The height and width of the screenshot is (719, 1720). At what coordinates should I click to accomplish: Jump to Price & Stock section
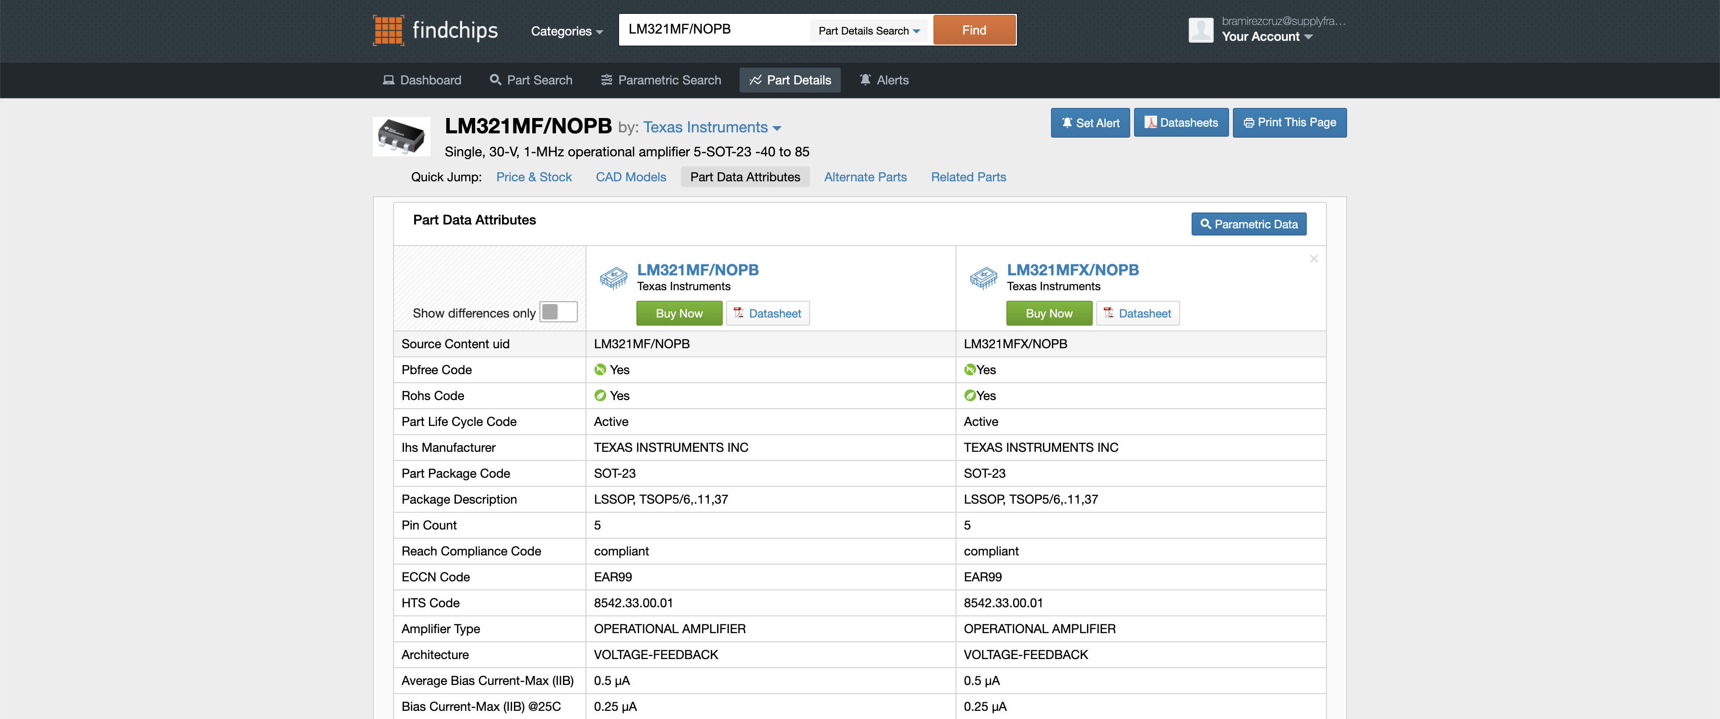tap(534, 177)
